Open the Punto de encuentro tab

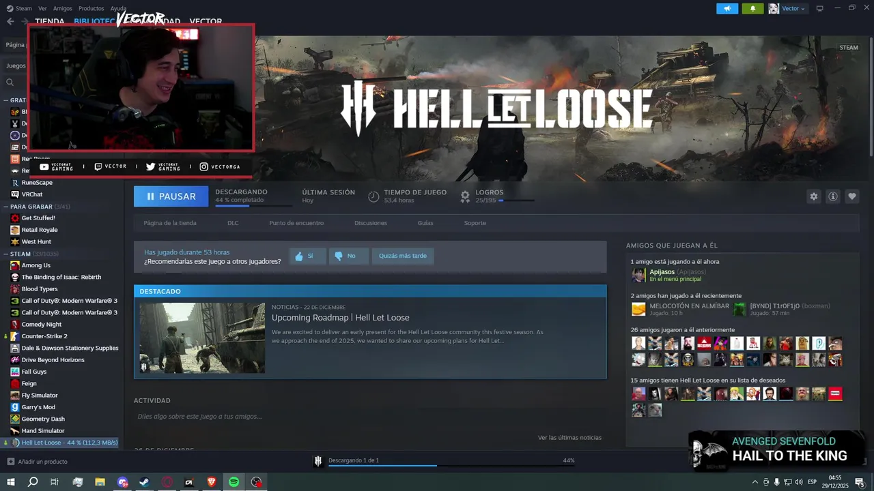[296, 223]
